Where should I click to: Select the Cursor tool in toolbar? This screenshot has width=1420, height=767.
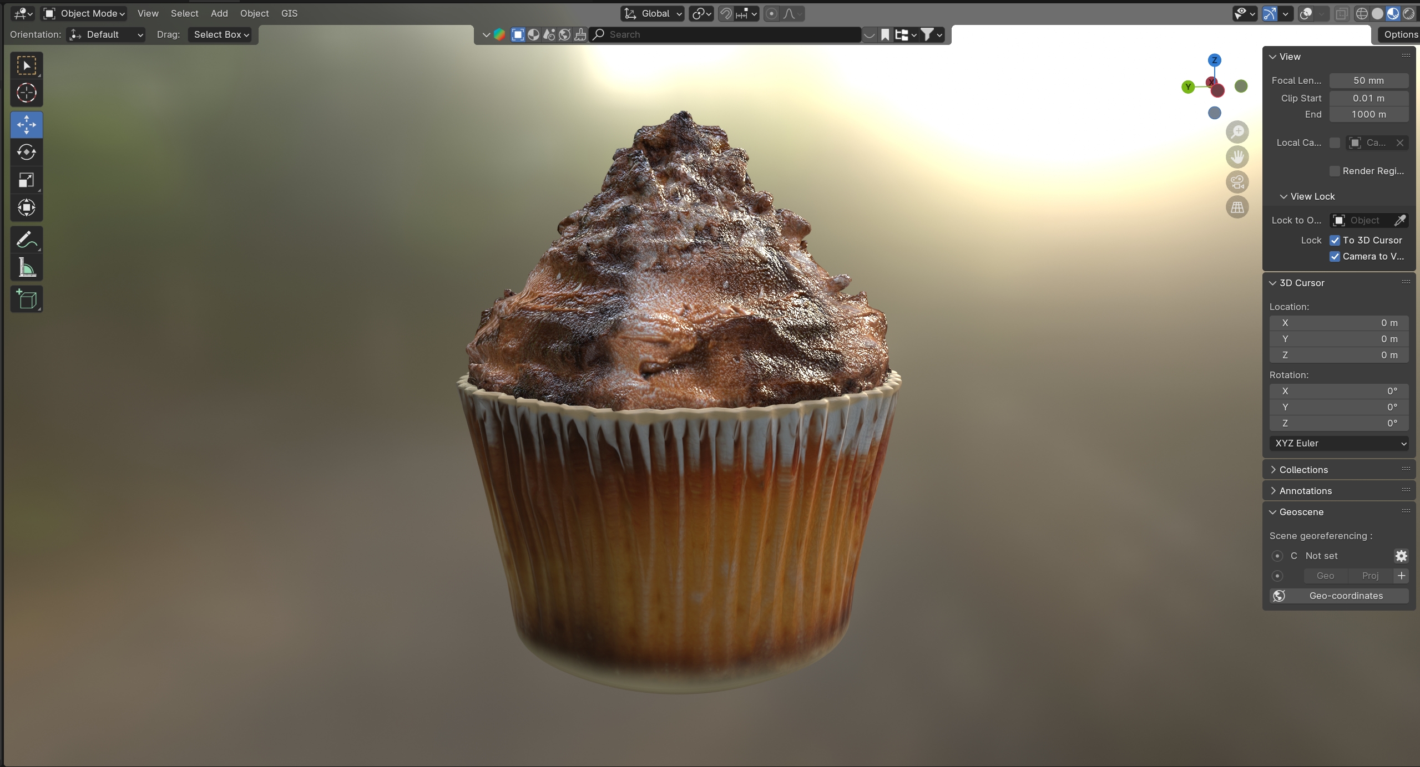[x=26, y=93]
